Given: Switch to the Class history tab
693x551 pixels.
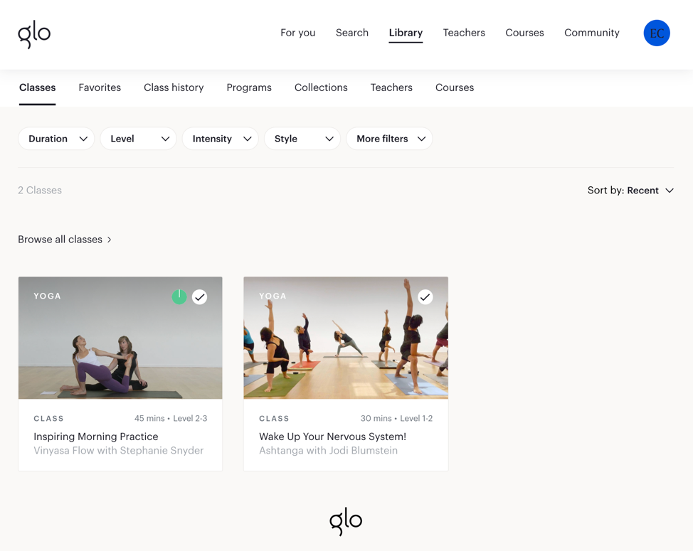Looking at the screenshot, I should click(174, 87).
